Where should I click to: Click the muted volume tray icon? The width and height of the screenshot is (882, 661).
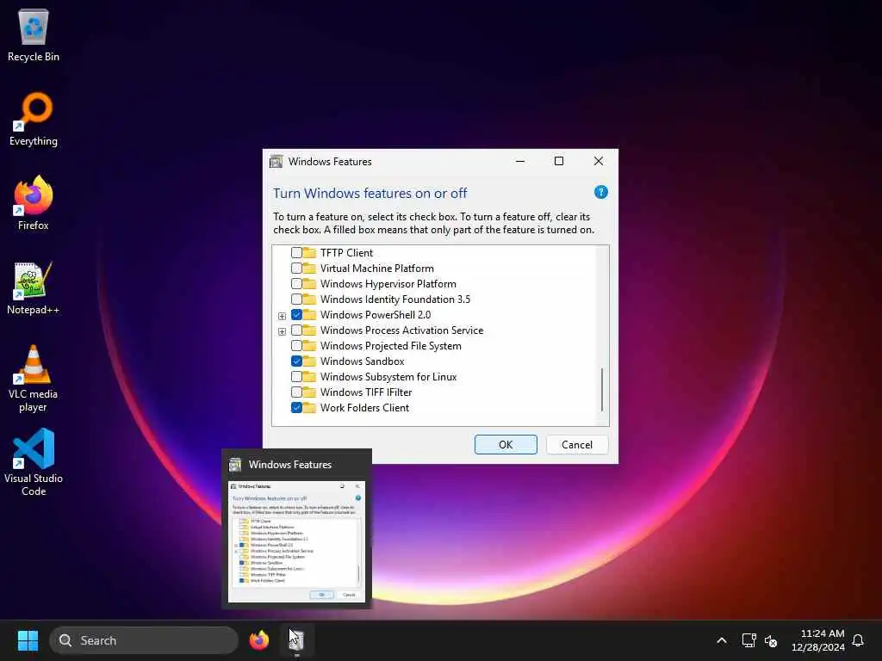(x=771, y=640)
